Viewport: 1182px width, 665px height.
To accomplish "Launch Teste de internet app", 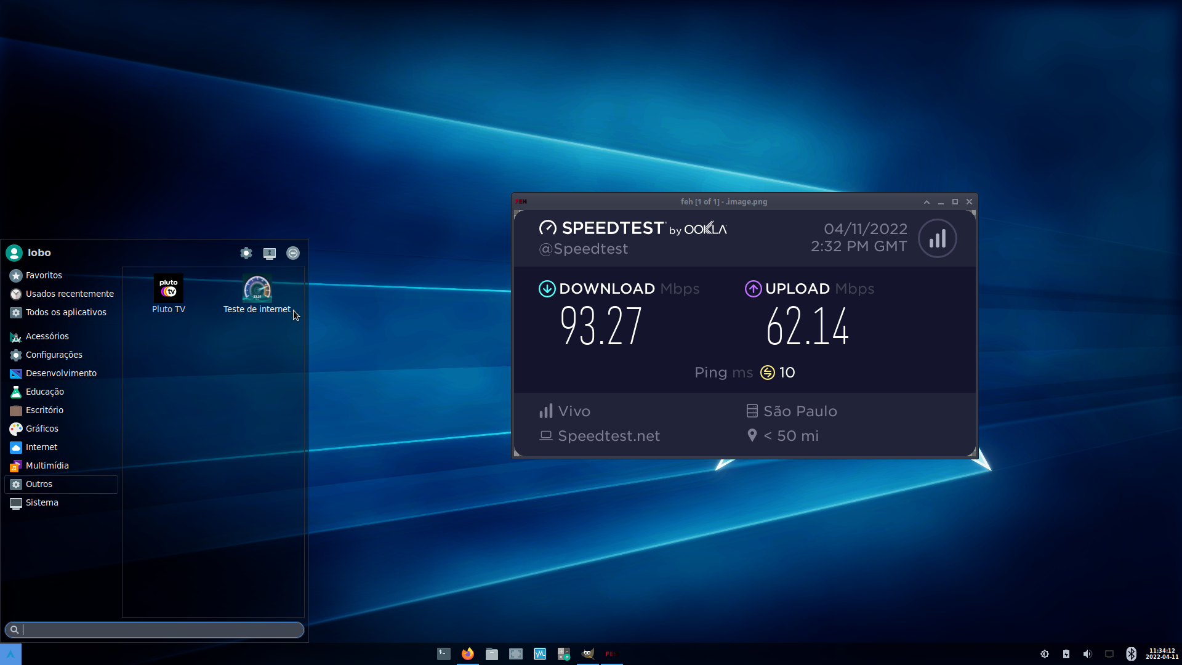I will 257,294.
